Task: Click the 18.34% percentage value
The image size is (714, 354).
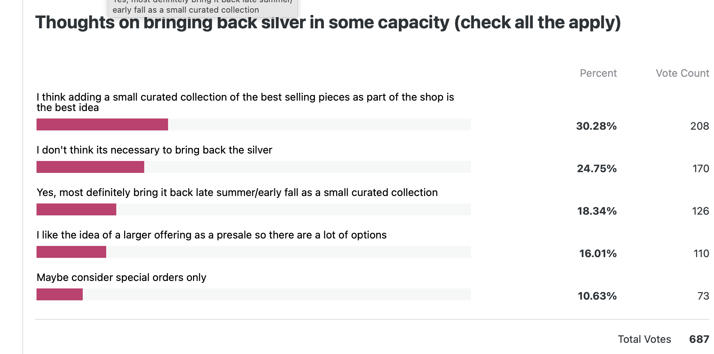Action: [597, 211]
